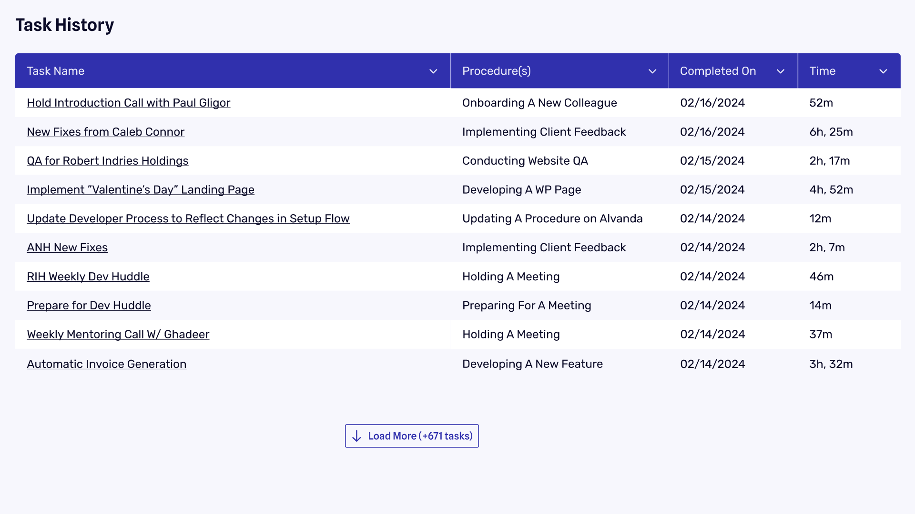
Task: Click Weekly Mentoring Call W/ Ghadeer link
Action: tap(118, 334)
